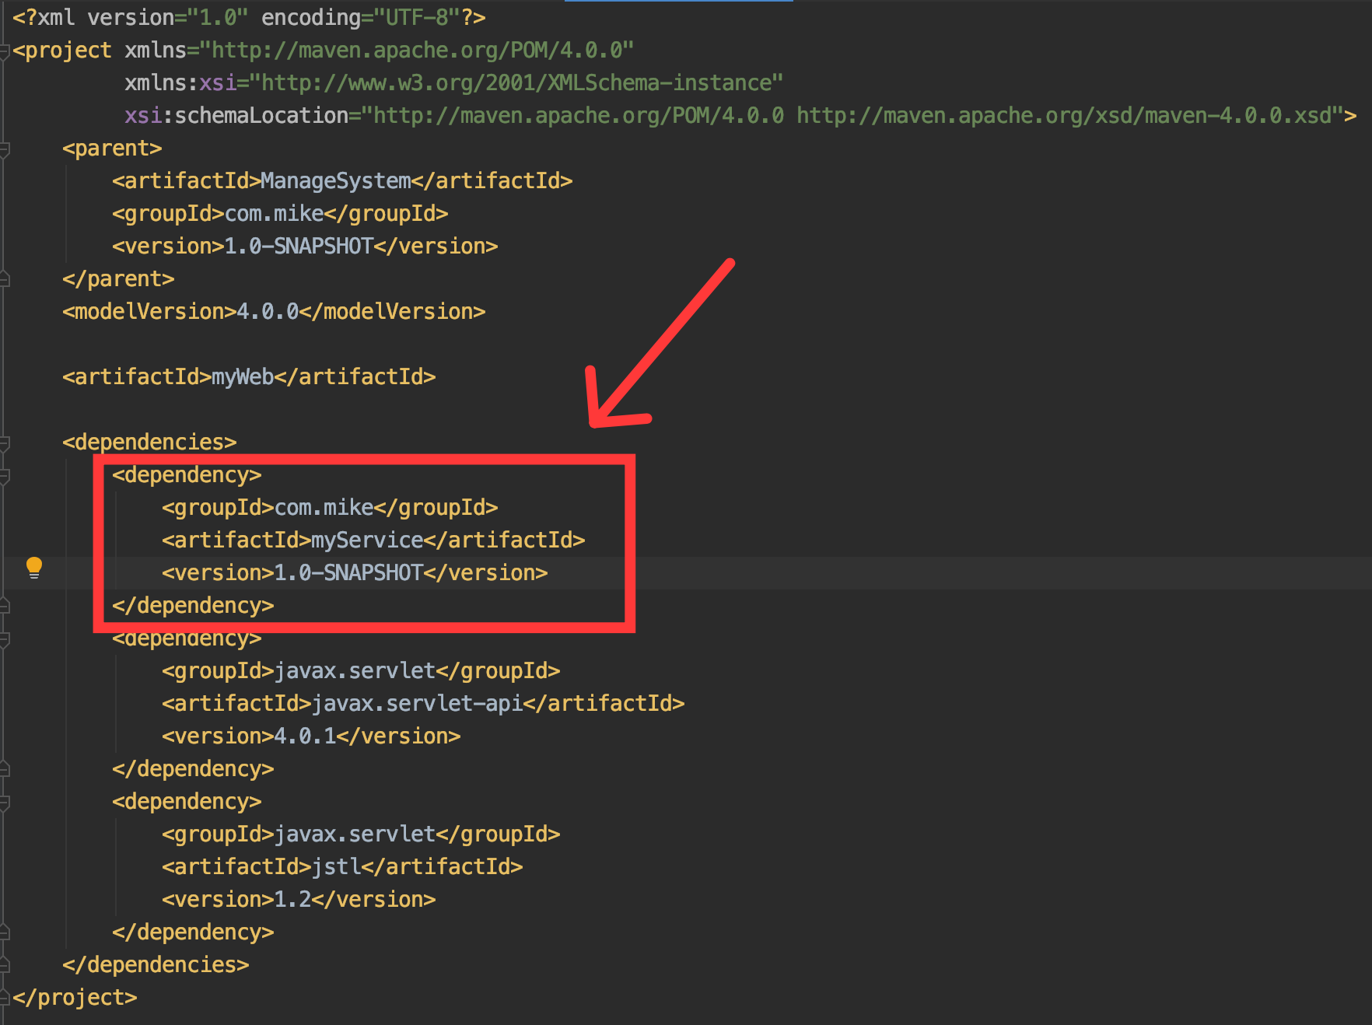Click com.mike groupId in myService dependency
Viewport: 1372px width, 1025px height.
click(324, 507)
